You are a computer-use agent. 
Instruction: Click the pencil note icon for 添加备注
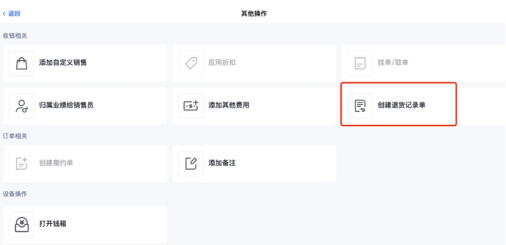191,164
